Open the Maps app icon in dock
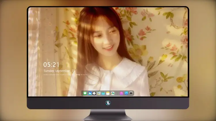This screenshot has width=216, height=121. coord(99,93)
